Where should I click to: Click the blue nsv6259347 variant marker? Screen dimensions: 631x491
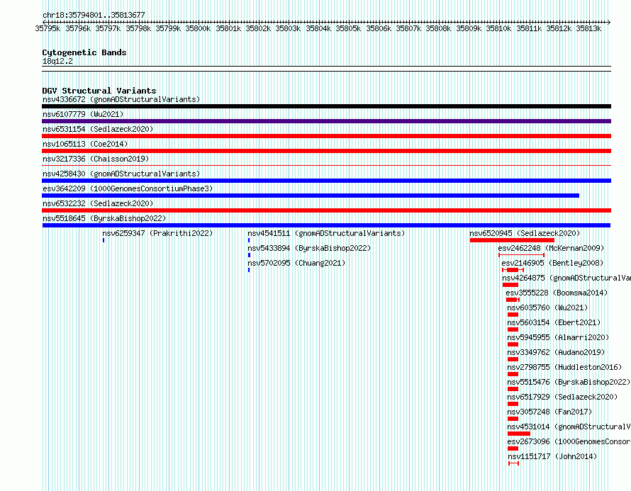pyautogui.click(x=104, y=240)
